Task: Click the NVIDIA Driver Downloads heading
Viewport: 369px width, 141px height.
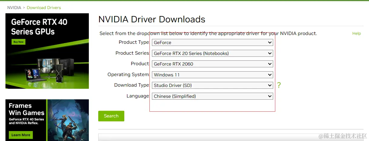Action: [x=152, y=19]
